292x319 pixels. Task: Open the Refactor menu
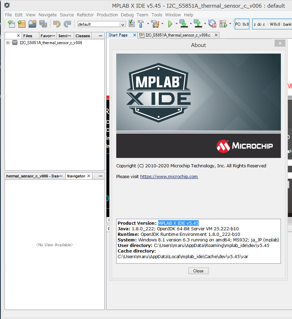pyautogui.click(x=86, y=15)
